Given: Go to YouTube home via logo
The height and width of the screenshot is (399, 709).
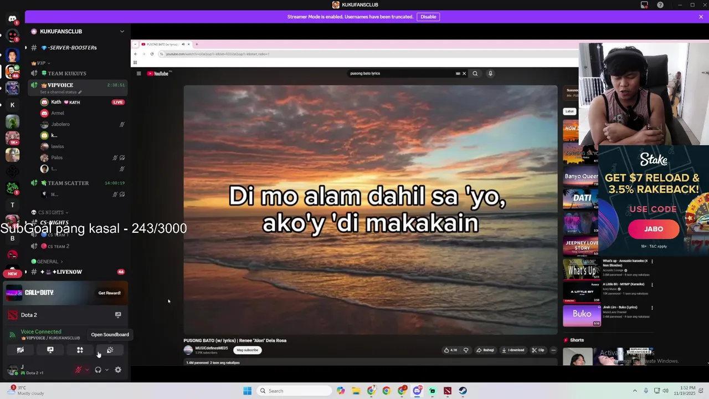Looking at the screenshot, I should click(159, 73).
